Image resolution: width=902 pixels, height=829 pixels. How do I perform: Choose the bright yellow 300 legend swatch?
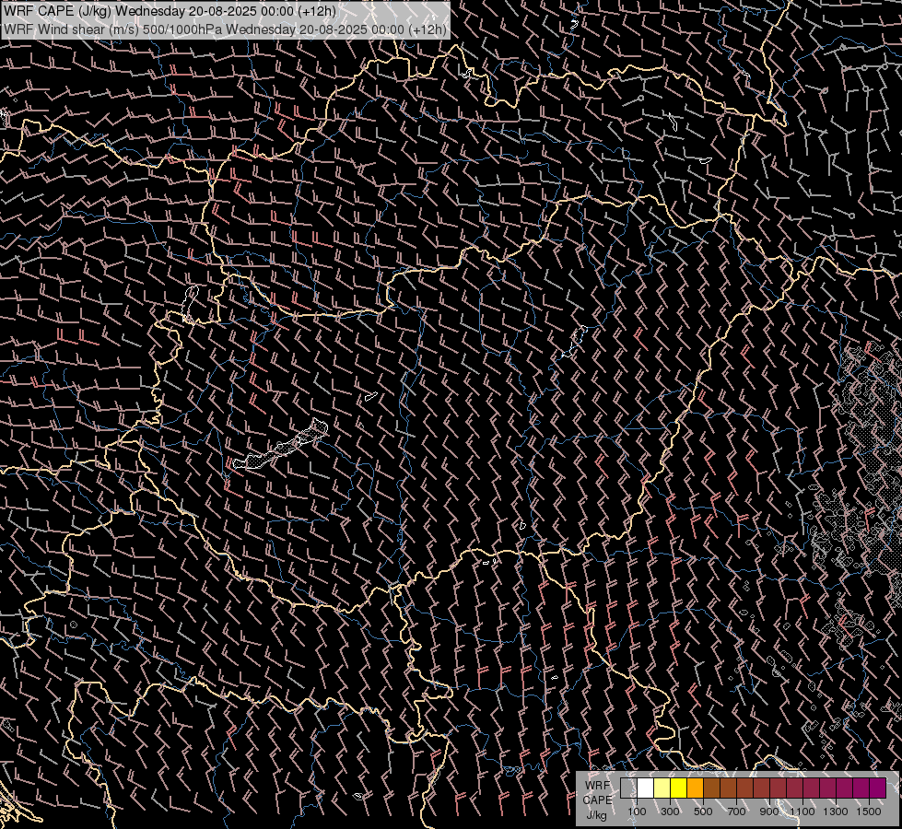(679, 788)
